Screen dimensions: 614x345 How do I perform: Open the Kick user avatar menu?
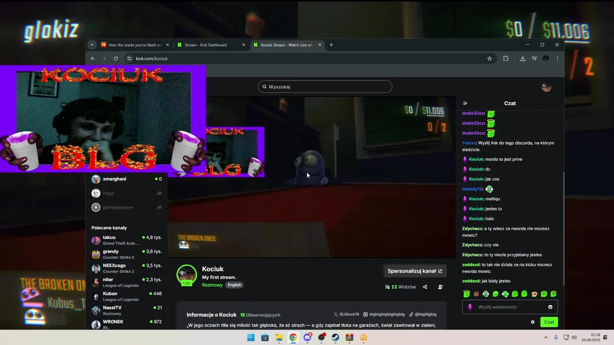(x=546, y=87)
